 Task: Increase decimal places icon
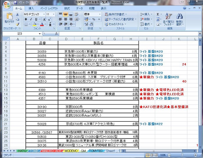pyautogui.click(x=86, y=24)
